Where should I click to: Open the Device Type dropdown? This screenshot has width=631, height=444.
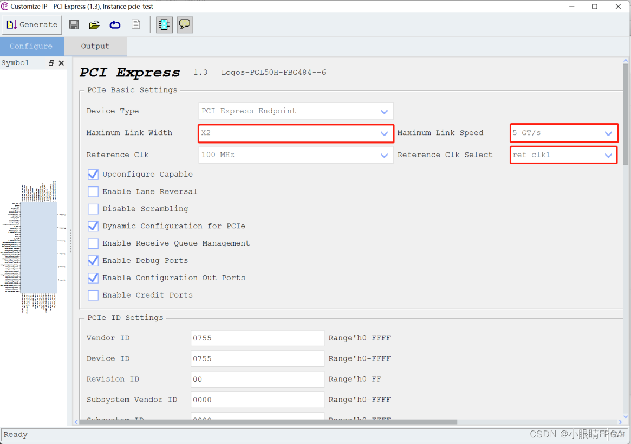click(x=296, y=111)
